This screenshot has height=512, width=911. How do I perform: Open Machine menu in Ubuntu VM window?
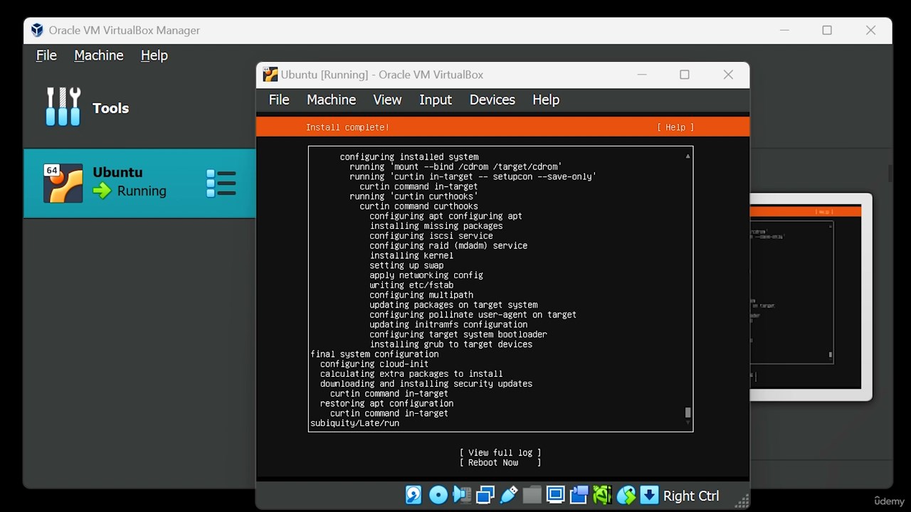[331, 100]
